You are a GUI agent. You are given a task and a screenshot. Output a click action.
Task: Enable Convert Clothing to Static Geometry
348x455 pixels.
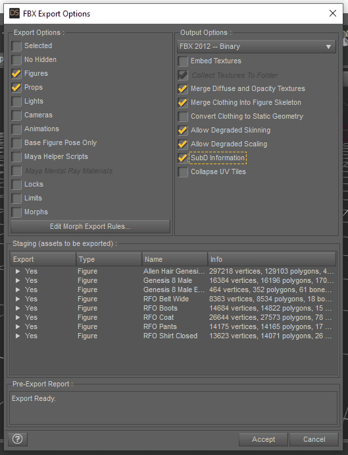183,116
